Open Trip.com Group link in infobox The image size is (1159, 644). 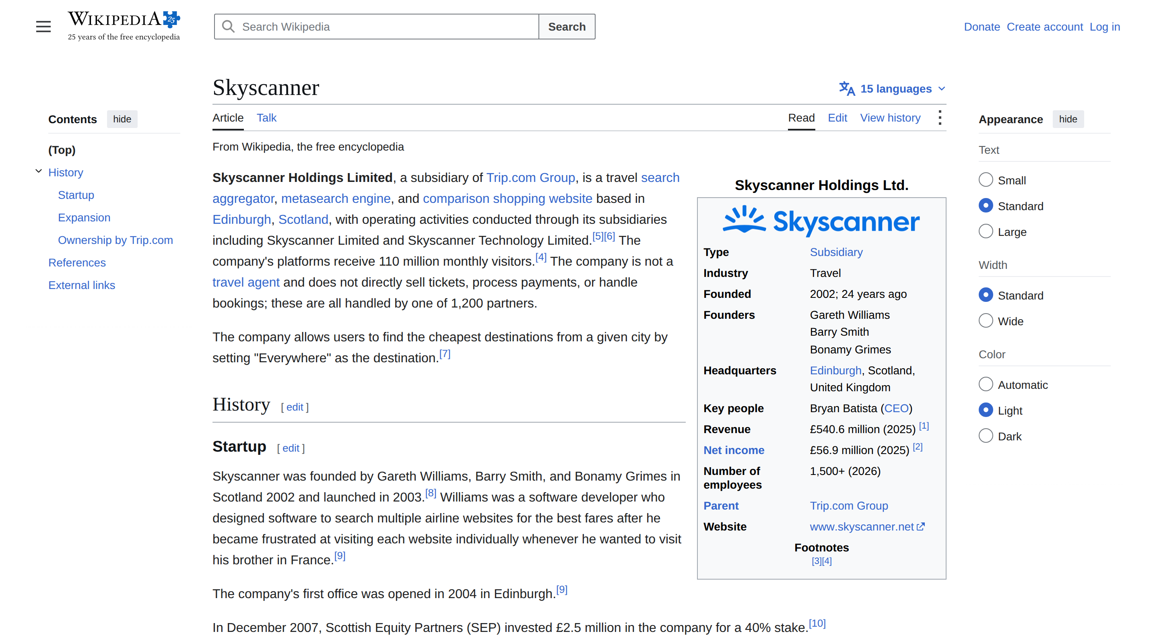pyautogui.click(x=849, y=506)
